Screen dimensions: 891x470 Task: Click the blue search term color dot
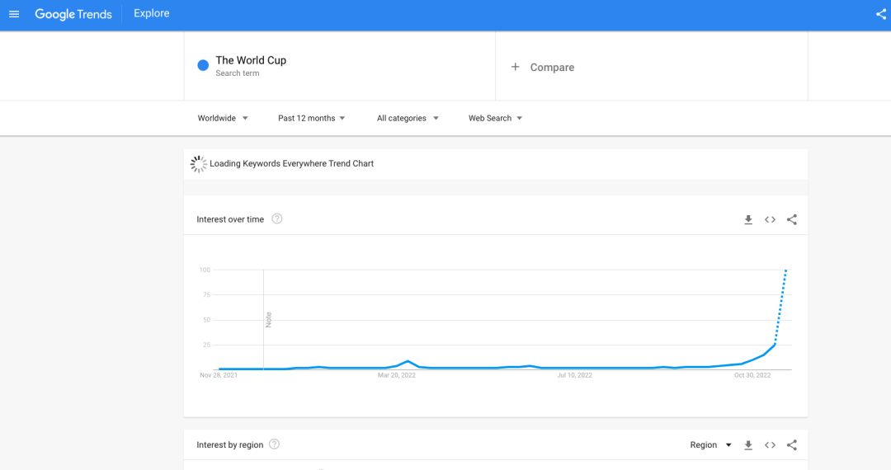(203, 66)
